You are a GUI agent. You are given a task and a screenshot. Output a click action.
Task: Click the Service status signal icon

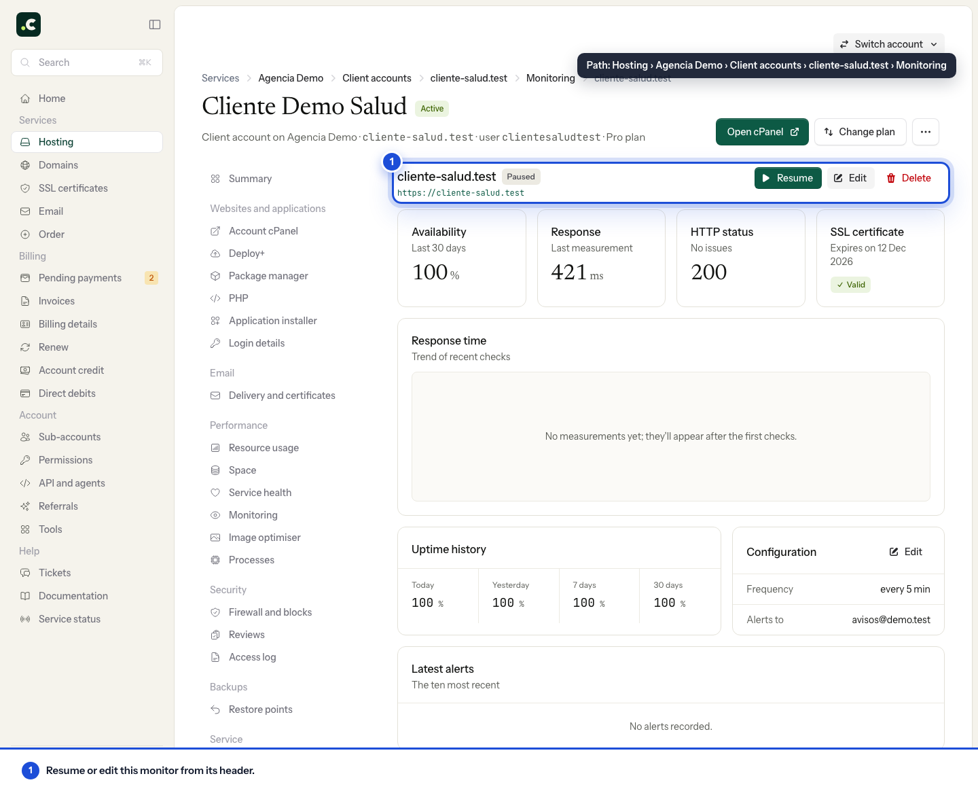(25, 619)
